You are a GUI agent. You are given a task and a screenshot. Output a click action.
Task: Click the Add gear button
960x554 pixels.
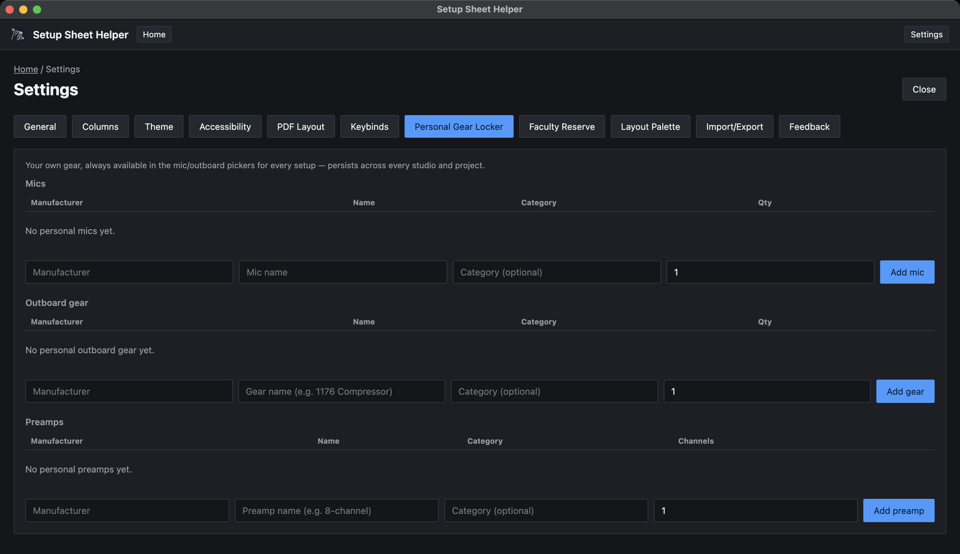click(x=905, y=392)
